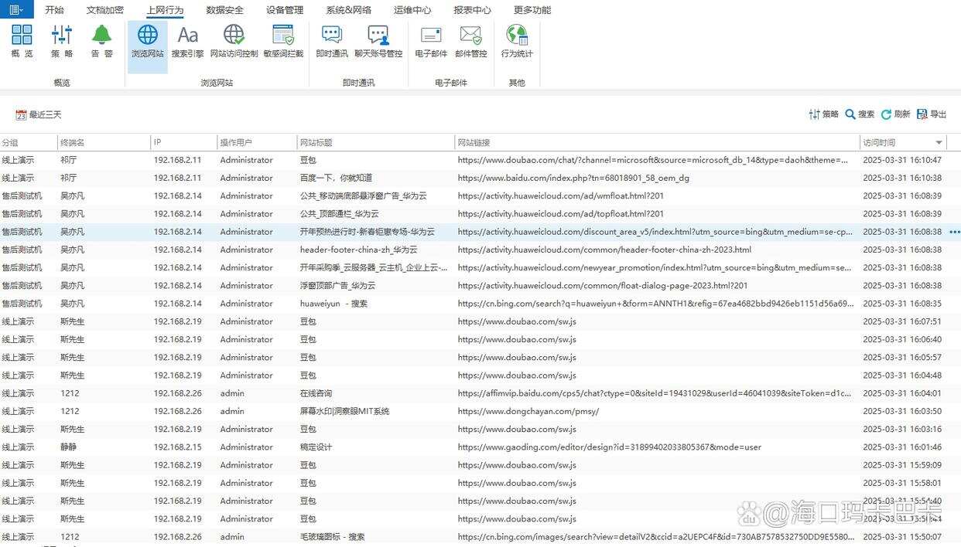Open the 访问时间 column filter dropdown
This screenshot has height=547, width=961.
point(937,142)
